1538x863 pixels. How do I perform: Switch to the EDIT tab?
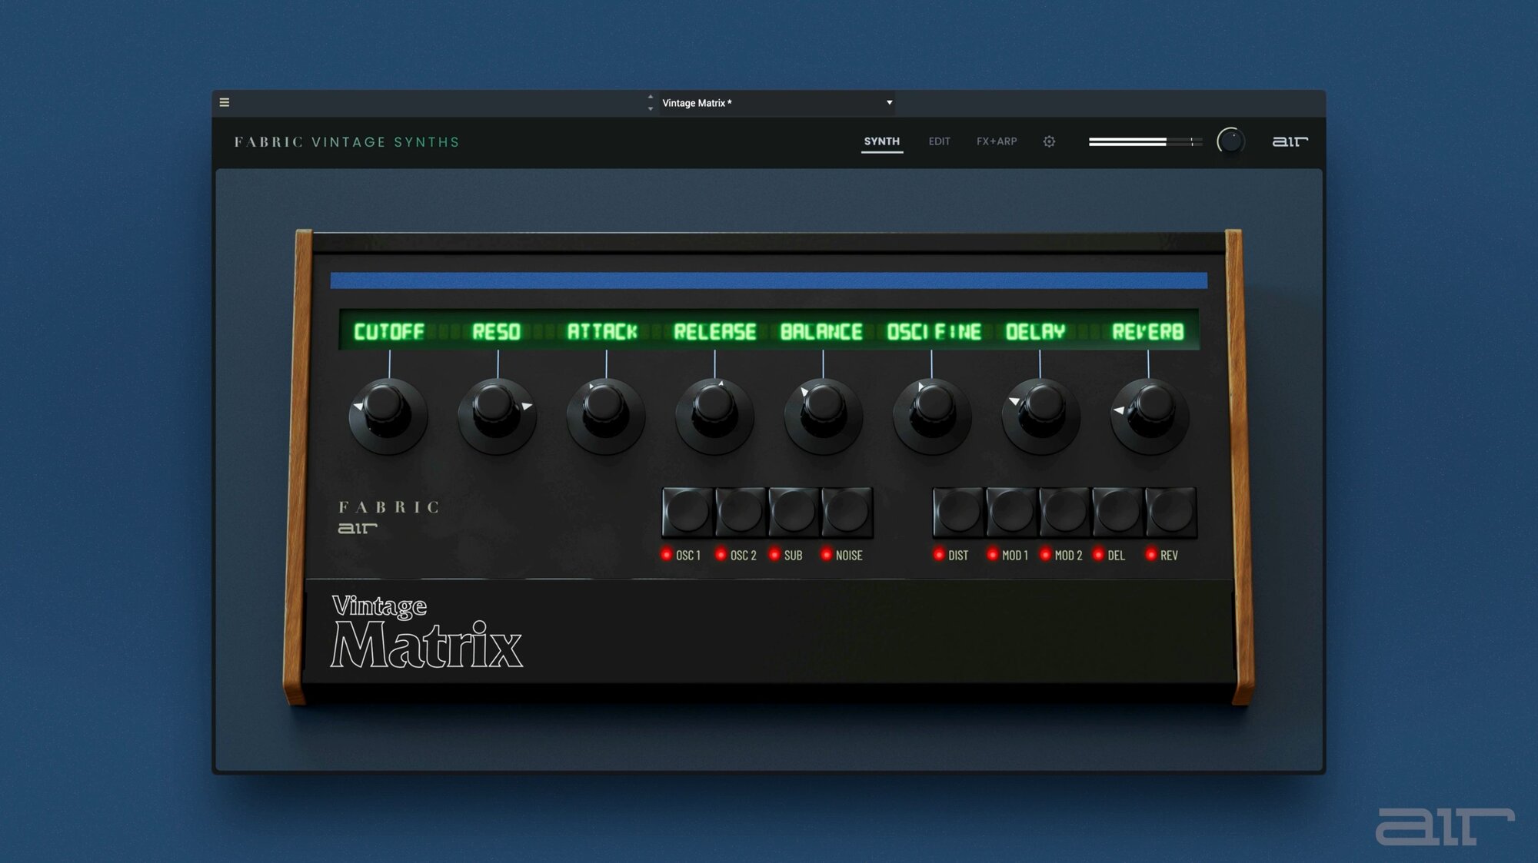[939, 141]
